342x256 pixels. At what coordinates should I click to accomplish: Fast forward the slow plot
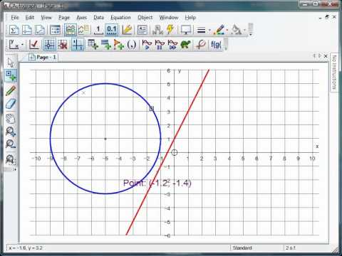[x=172, y=45]
